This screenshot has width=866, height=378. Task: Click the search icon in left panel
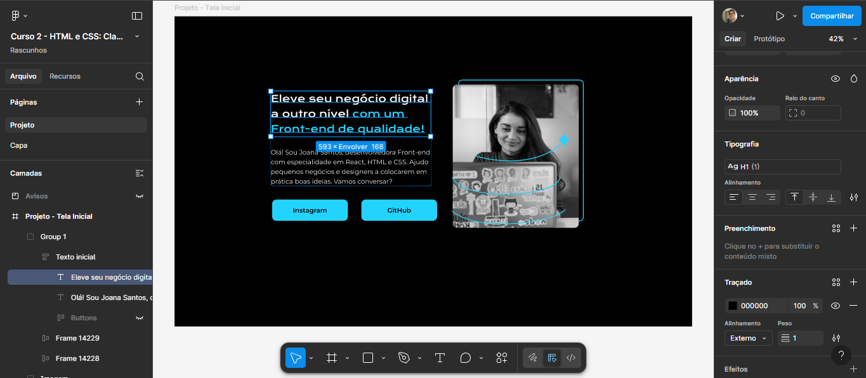point(140,76)
